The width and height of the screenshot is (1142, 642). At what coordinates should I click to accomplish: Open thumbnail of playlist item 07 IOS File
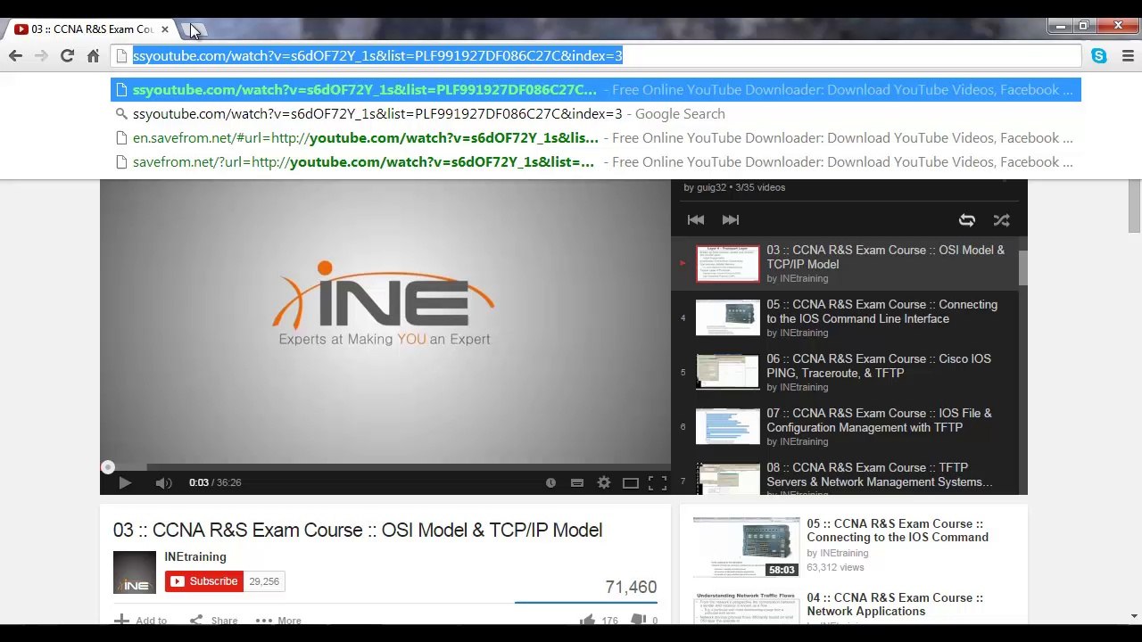pos(728,427)
